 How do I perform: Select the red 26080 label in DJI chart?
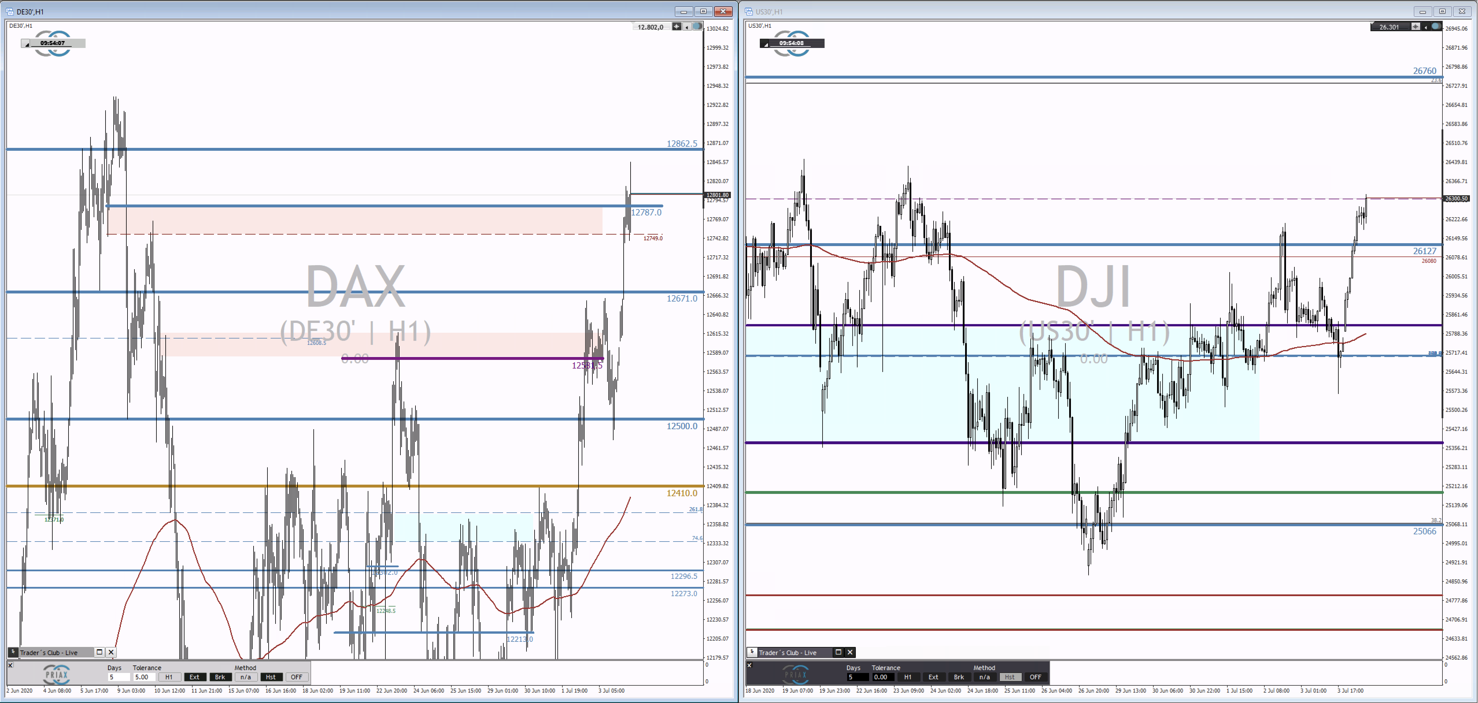[x=1429, y=261]
